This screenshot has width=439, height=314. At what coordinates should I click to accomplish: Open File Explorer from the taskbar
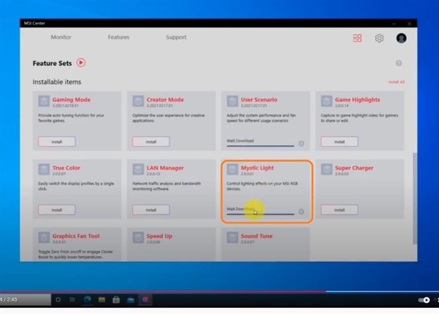click(102, 300)
